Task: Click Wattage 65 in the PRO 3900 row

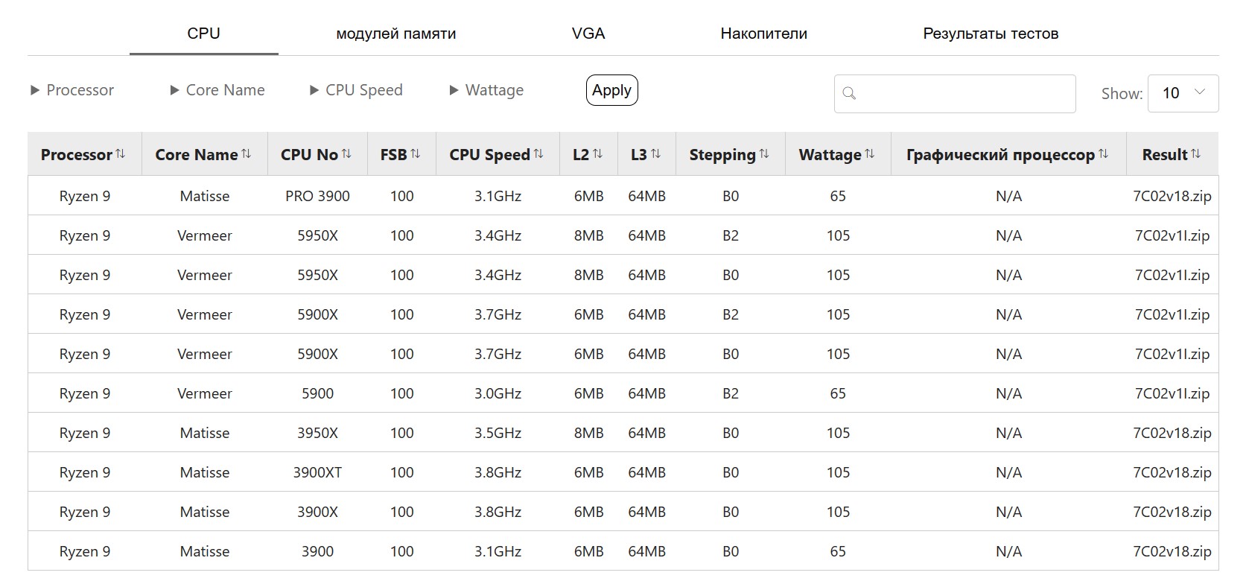Action: [838, 196]
